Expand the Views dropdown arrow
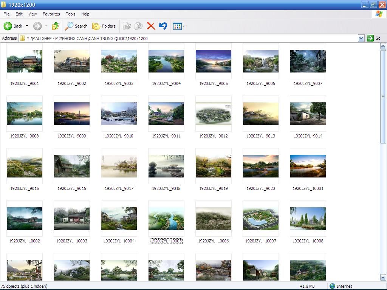Screen dimensions: 387x290 click(184, 26)
